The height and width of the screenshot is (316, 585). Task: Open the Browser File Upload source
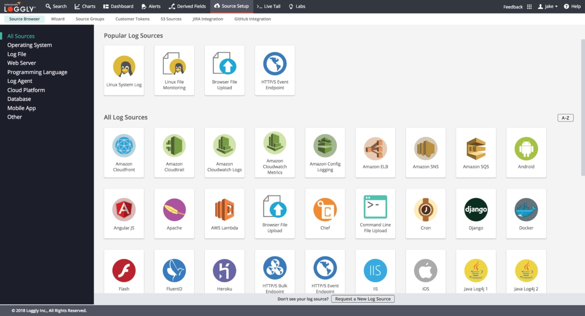click(x=224, y=70)
